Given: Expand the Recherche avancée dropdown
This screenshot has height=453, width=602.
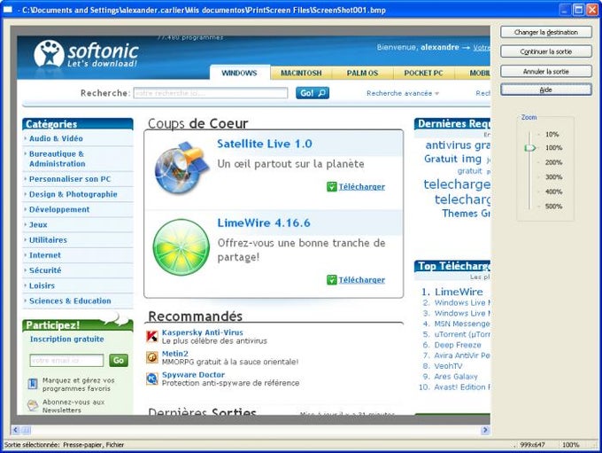Looking at the screenshot, I should 403,93.
